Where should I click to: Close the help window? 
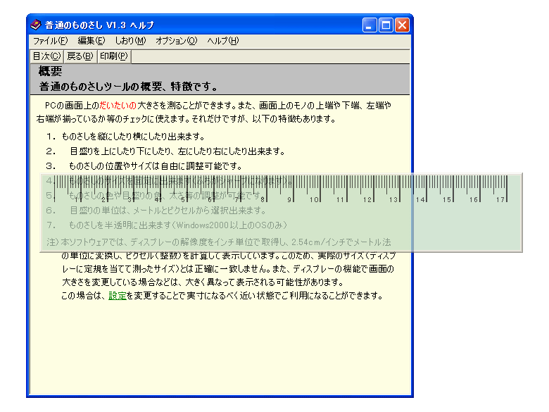tap(402, 25)
